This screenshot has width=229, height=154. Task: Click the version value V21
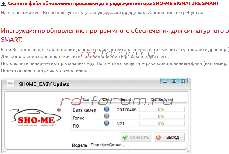121,124
